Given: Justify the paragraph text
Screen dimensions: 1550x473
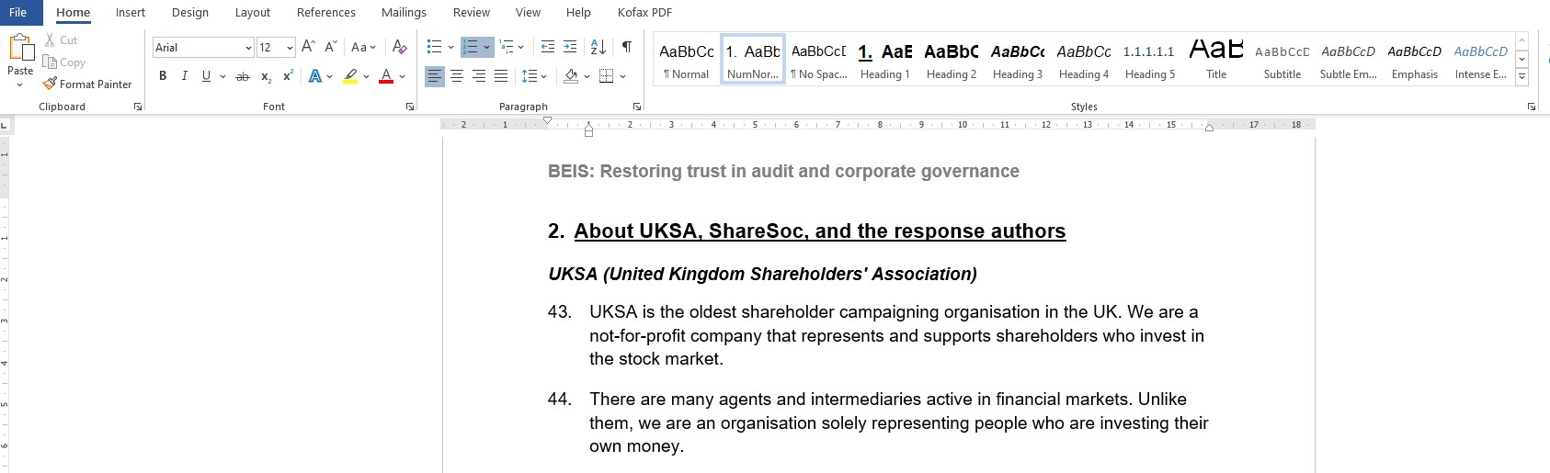Looking at the screenshot, I should tap(501, 76).
